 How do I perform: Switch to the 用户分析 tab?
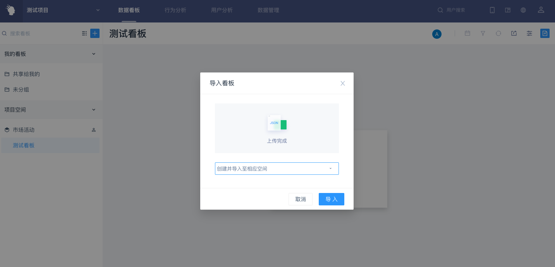(x=222, y=10)
